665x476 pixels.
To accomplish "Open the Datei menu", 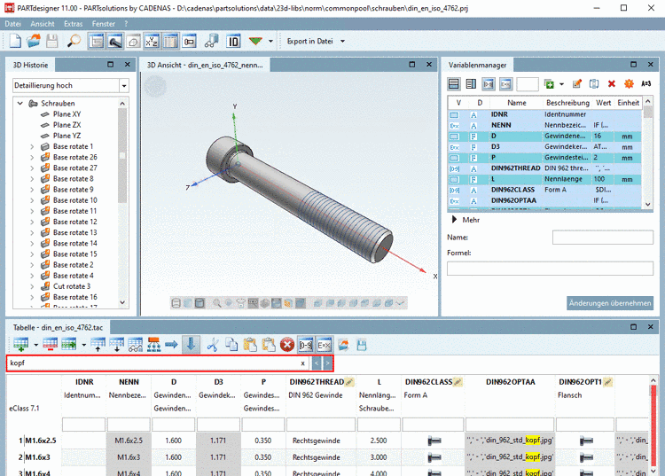I will [12, 24].
